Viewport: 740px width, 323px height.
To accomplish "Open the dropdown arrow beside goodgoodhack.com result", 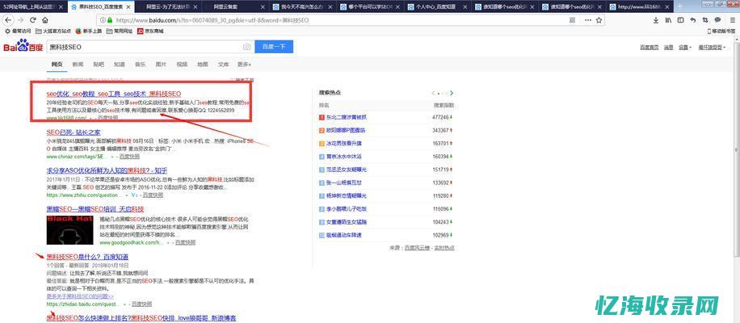I will [167, 242].
